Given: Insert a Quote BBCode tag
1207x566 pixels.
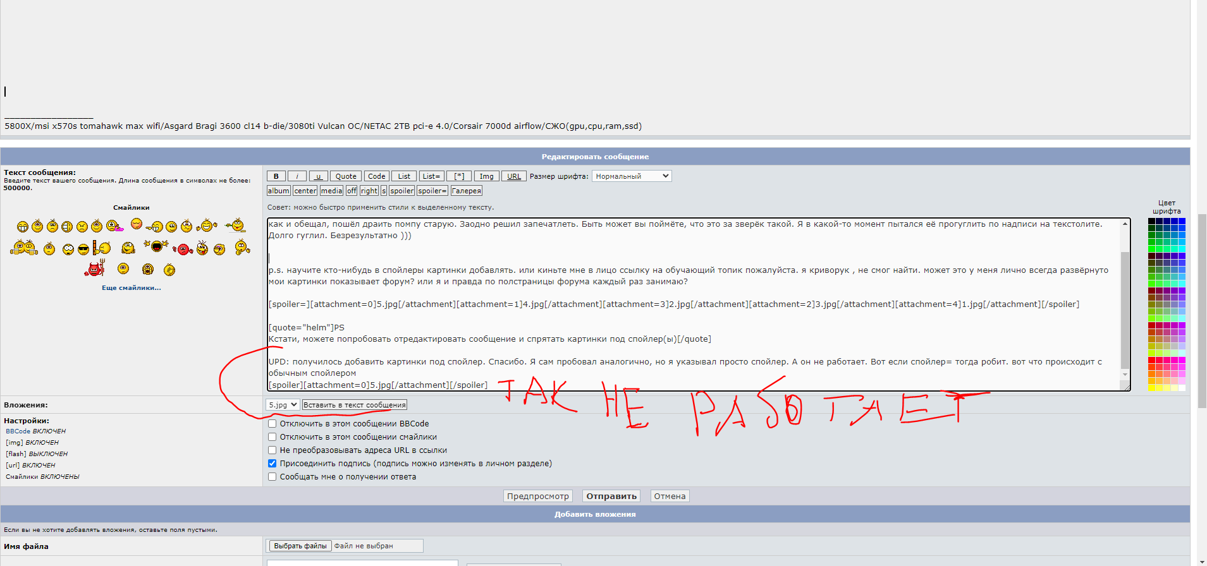Looking at the screenshot, I should (x=346, y=176).
